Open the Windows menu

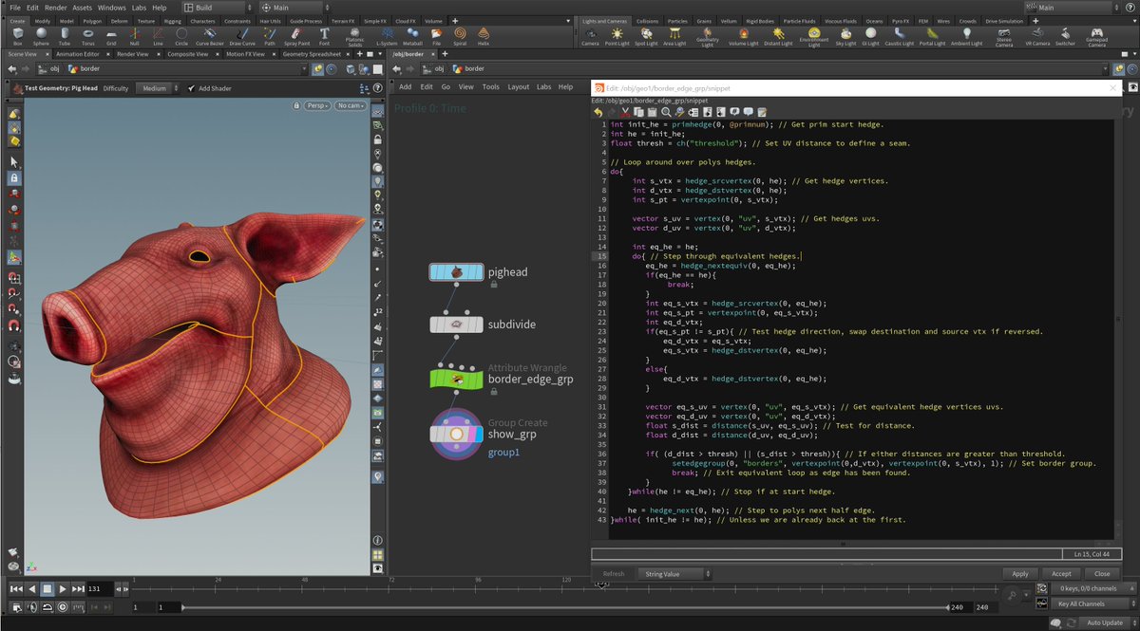click(x=111, y=8)
